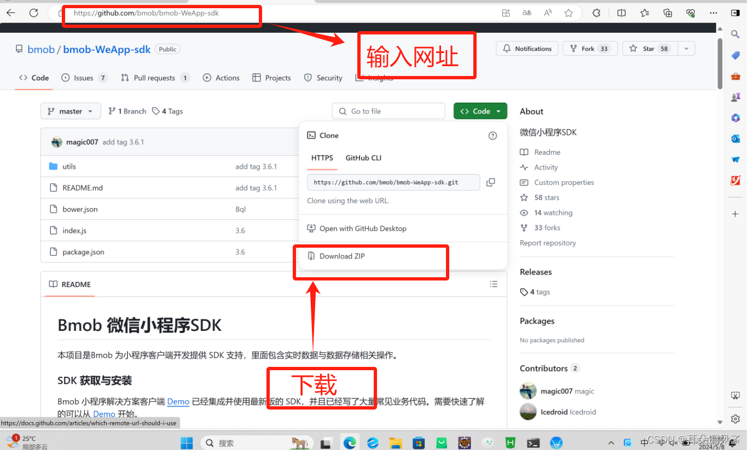Toggle the green Code dropdown button
The image size is (748, 450).
480,111
